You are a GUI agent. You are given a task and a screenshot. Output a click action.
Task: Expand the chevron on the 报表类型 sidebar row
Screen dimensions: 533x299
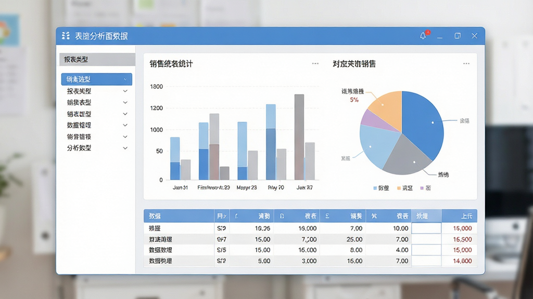click(x=125, y=91)
